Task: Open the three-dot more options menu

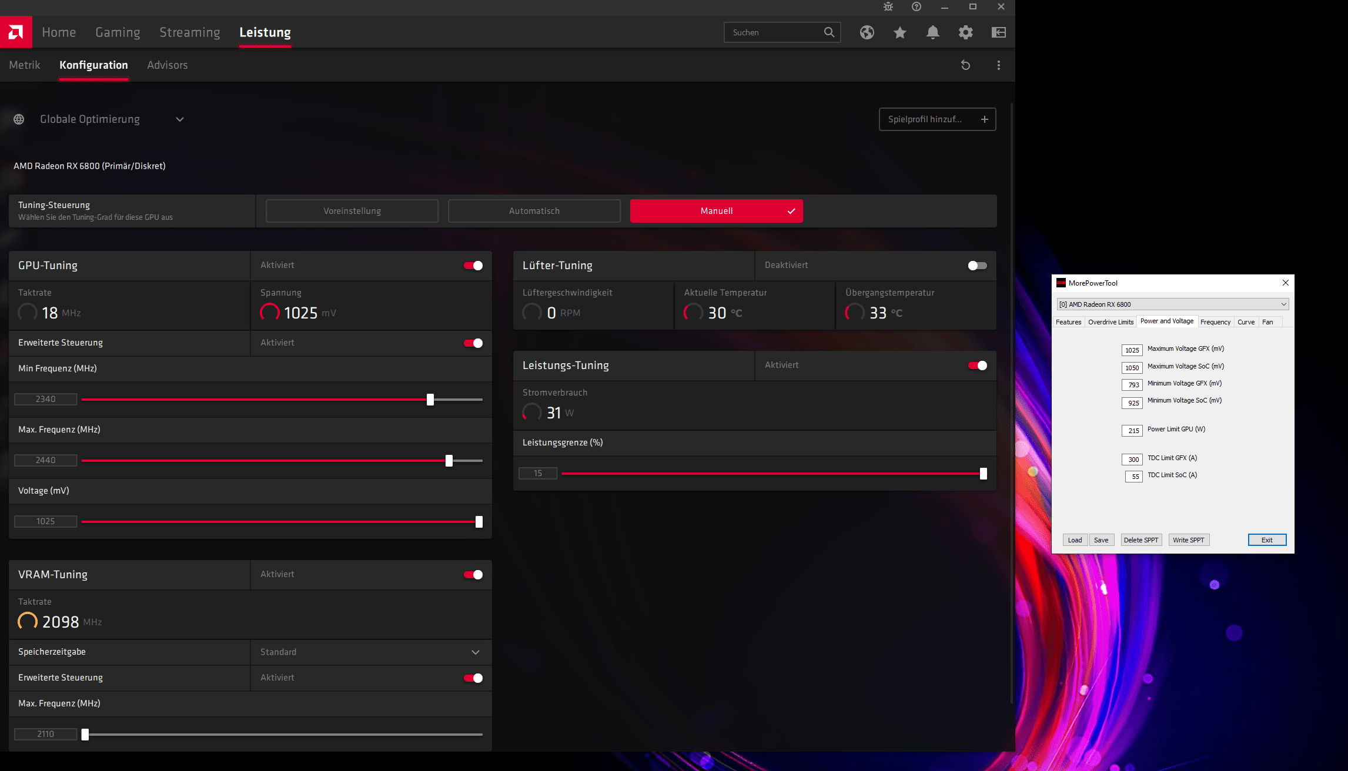Action: 998,65
